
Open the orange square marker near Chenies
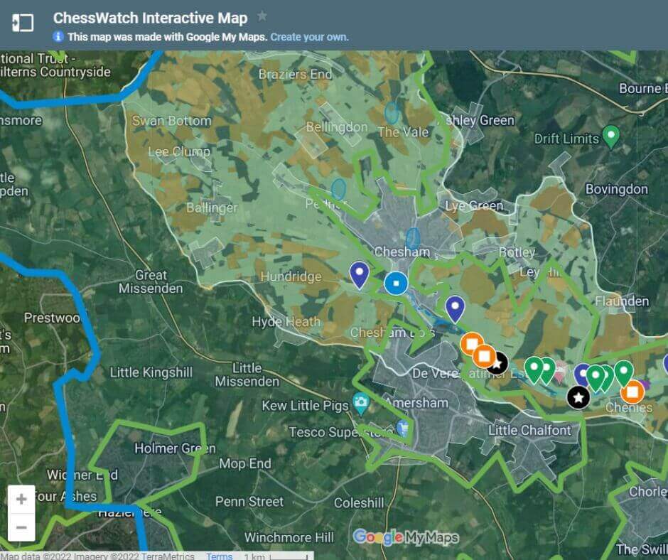click(632, 390)
